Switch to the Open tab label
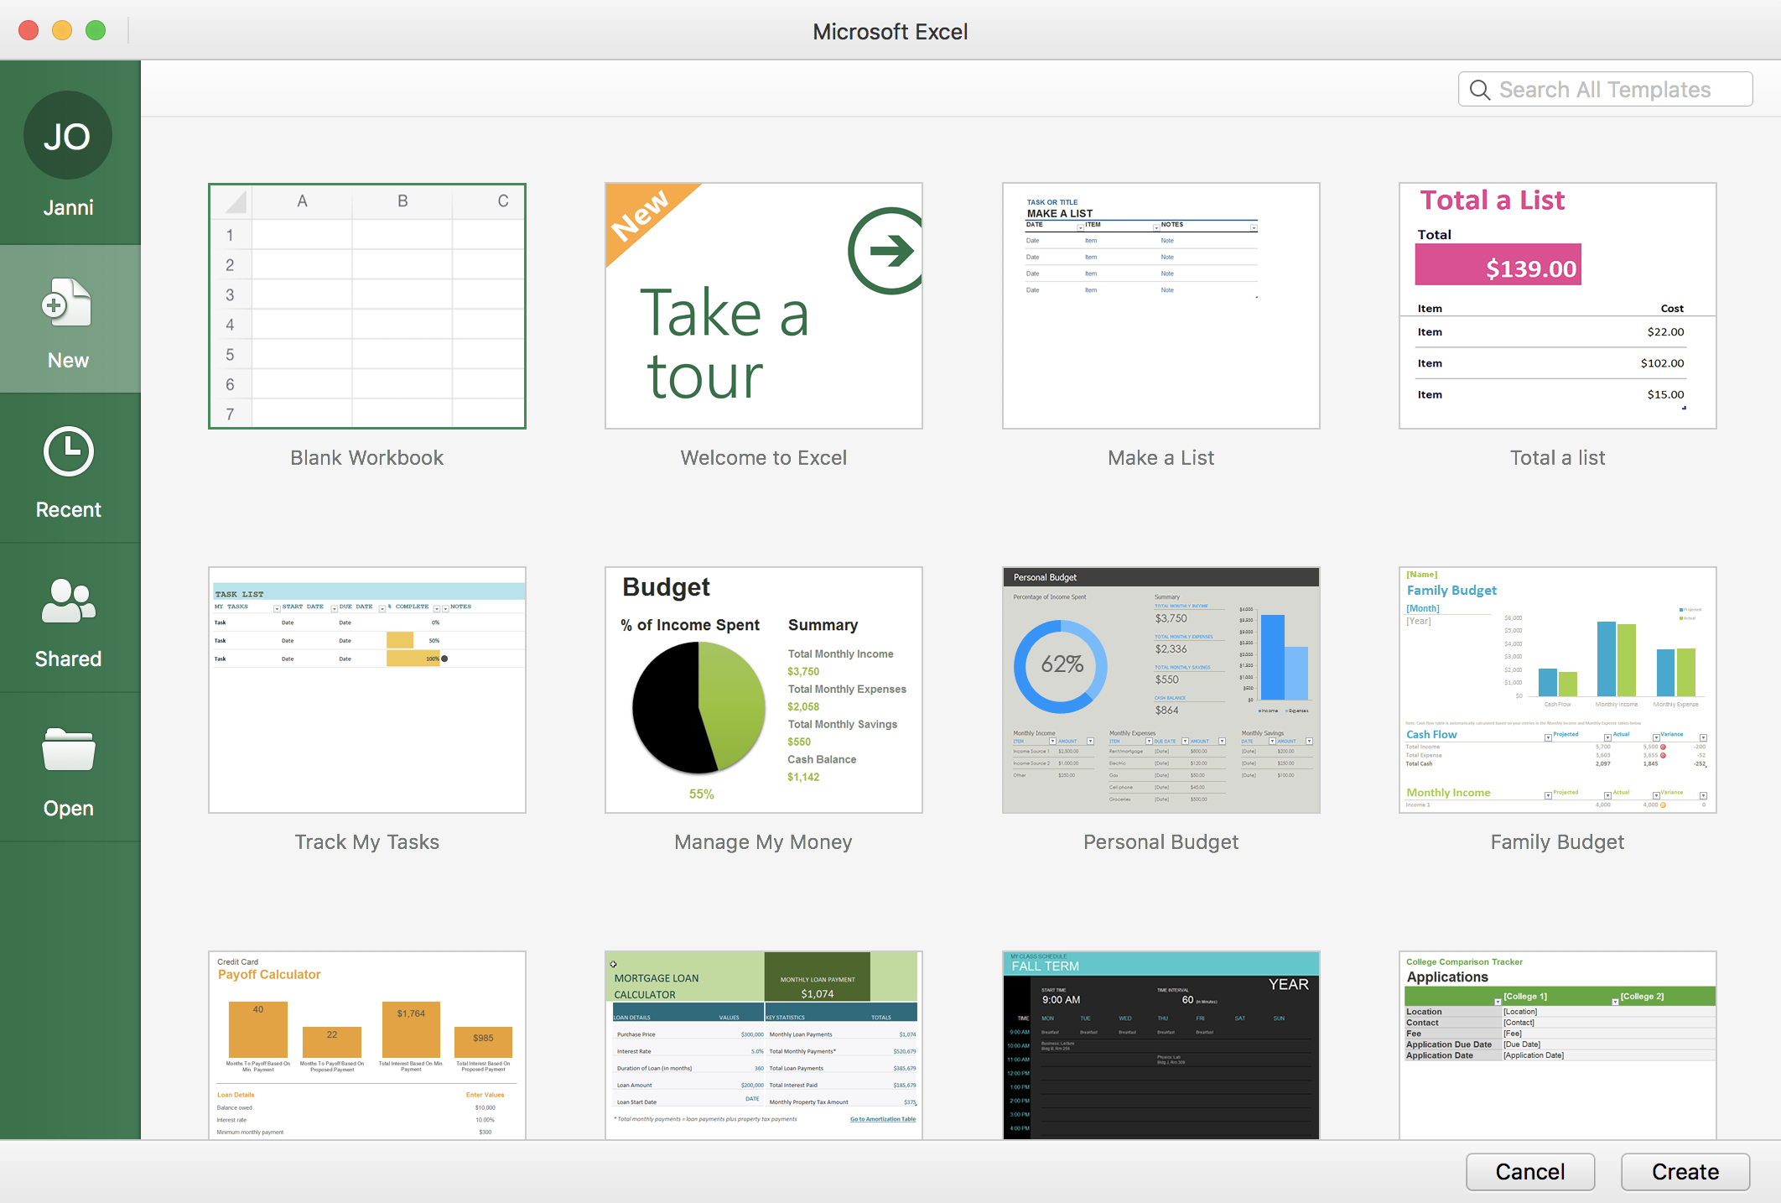Screen dimensions: 1781x1203 [68, 808]
